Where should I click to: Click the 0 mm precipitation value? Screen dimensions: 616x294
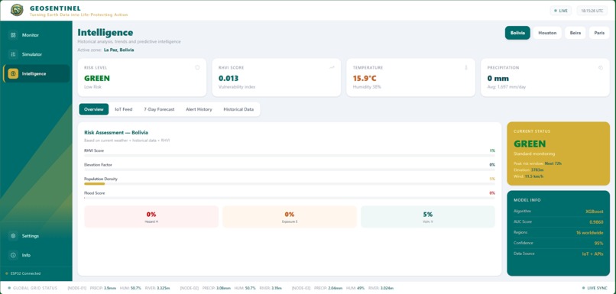[498, 78]
